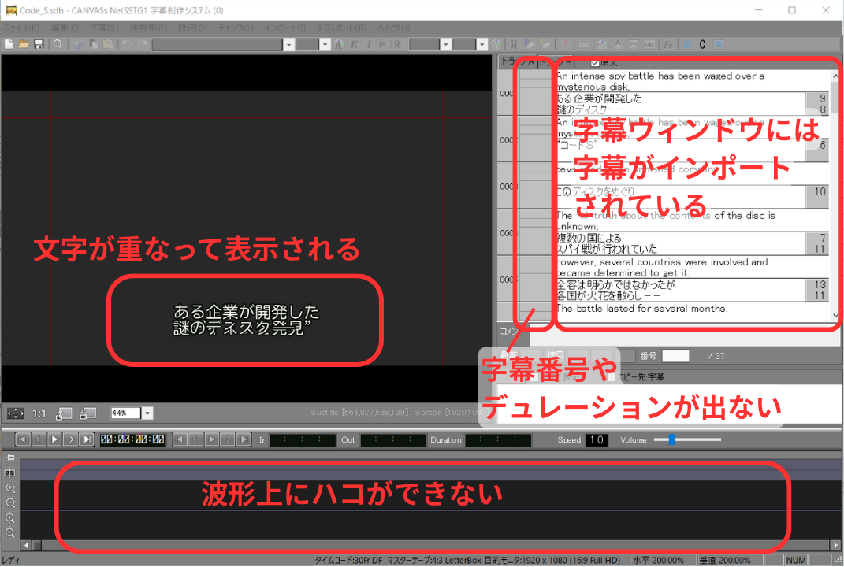This screenshot has height=567, width=844.
Task: Open a file with the folder icon
Action: tap(24, 44)
